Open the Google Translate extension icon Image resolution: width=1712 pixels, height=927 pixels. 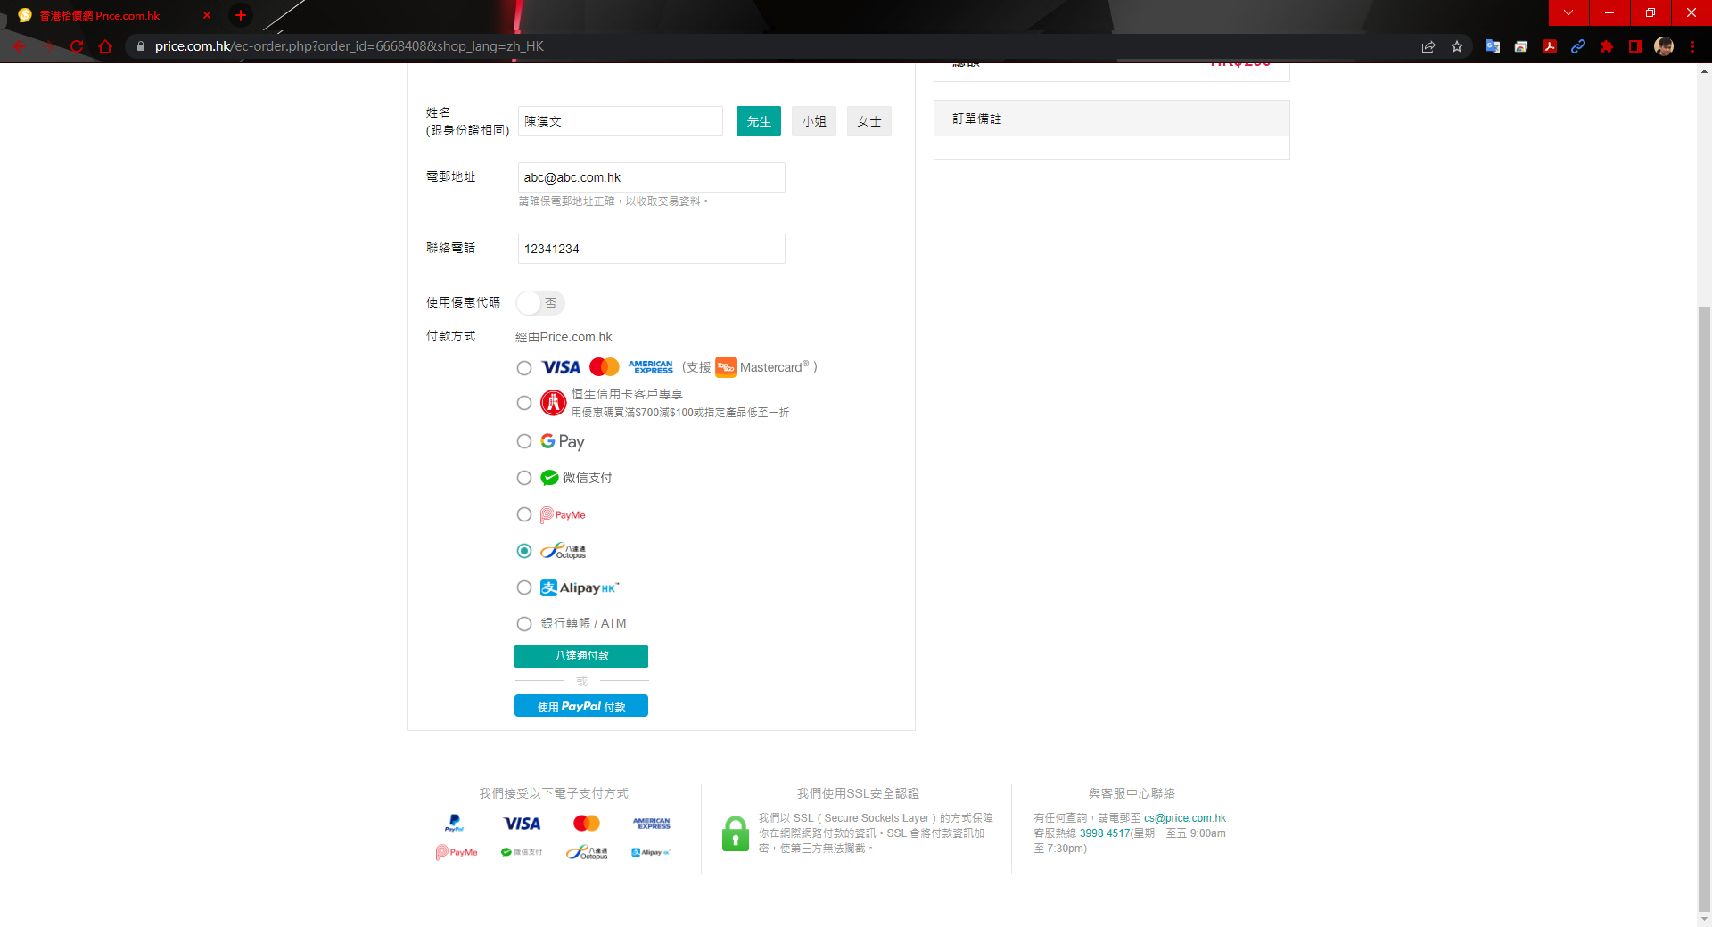point(1492,46)
